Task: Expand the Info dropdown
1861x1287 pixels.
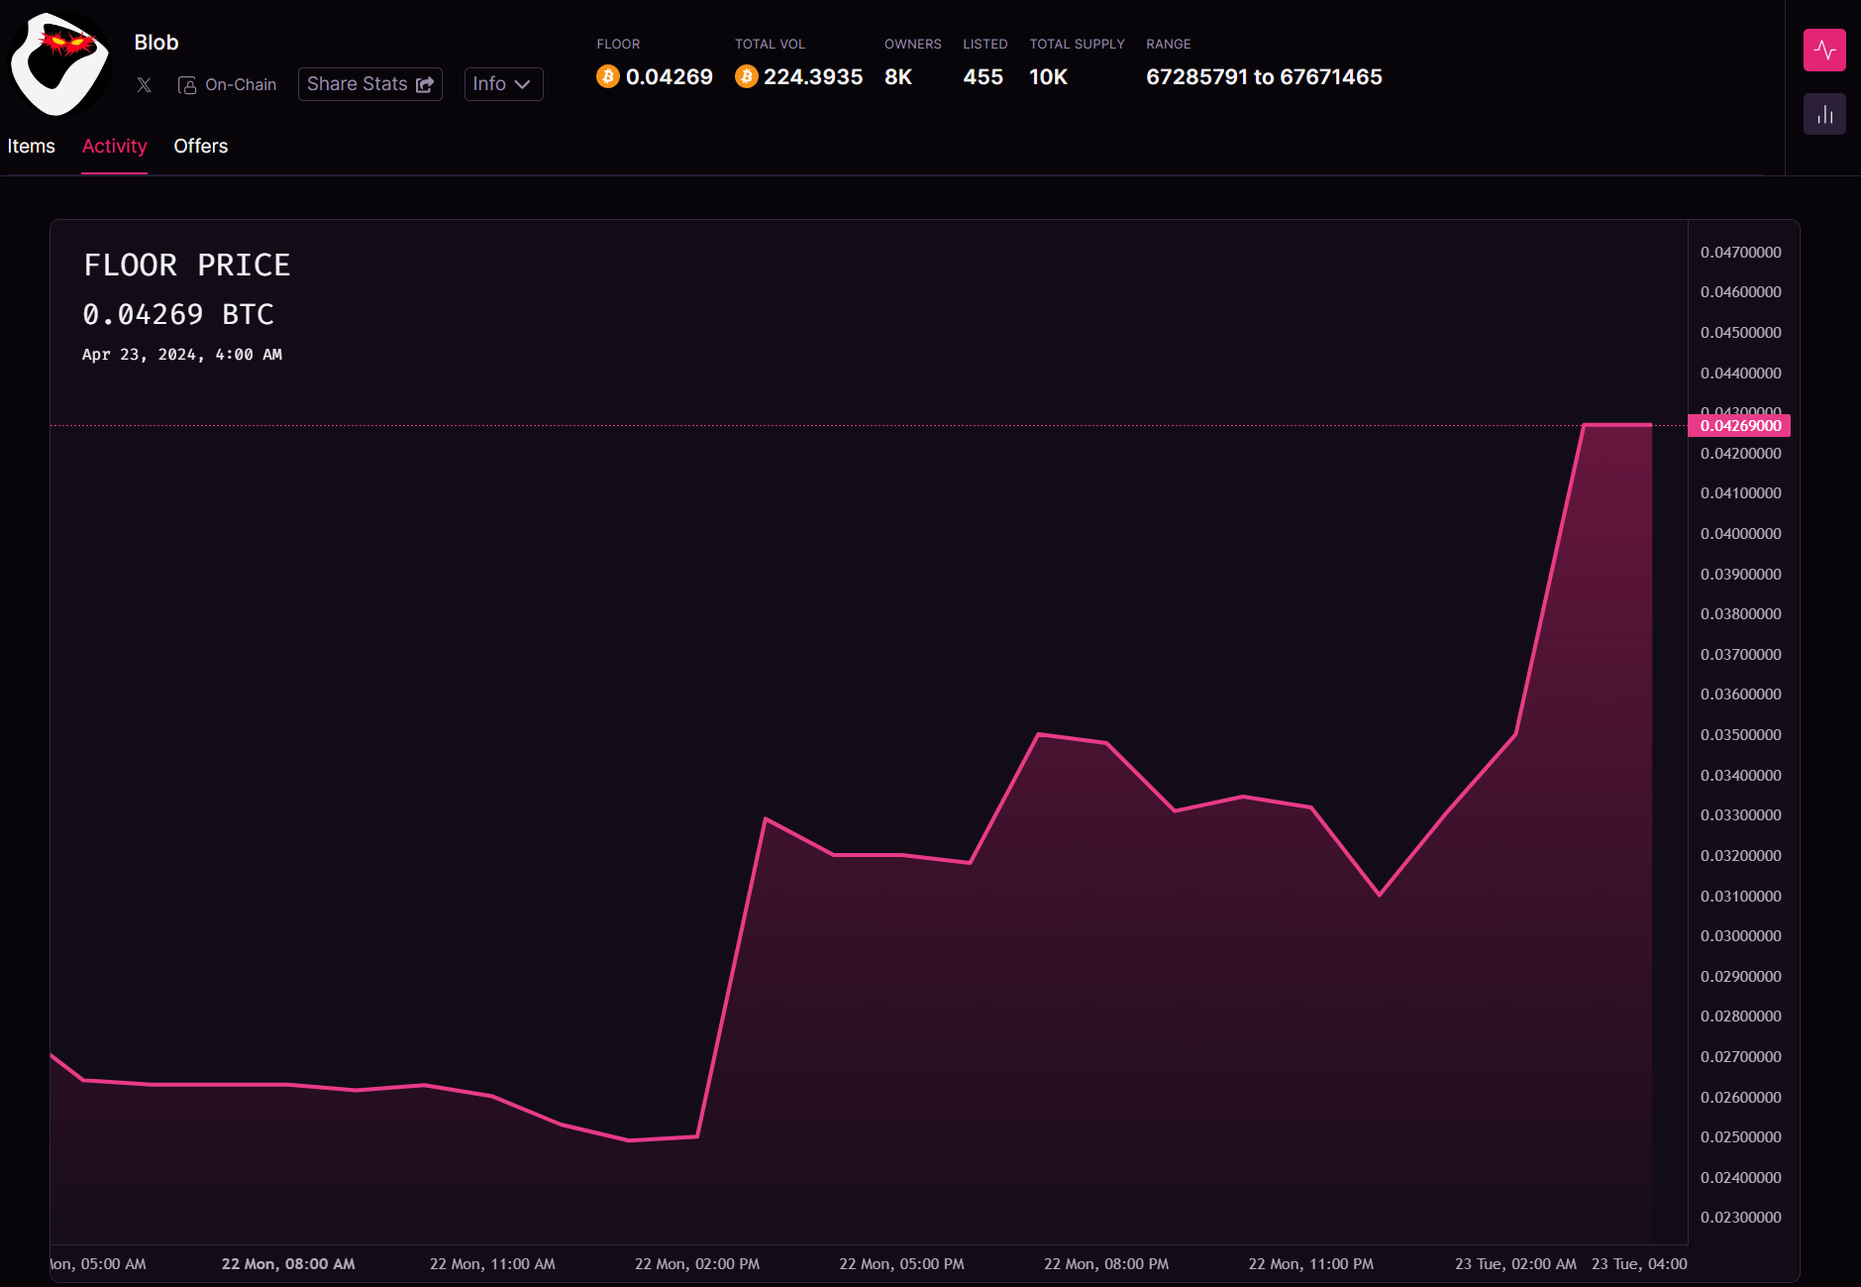Action: [x=503, y=84]
